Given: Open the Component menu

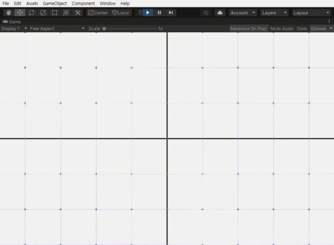Looking at the screenshot, I should (83, 4).
